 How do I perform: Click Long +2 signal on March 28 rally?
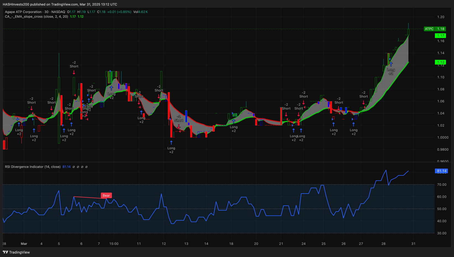coord(391,72)
